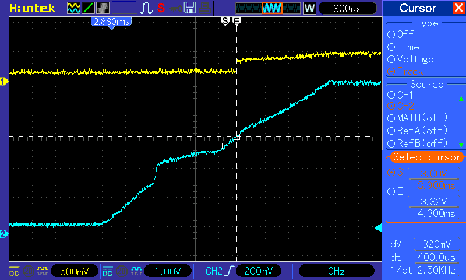
Task: Click the Cursor panel title
Action: tap(418, 8)
